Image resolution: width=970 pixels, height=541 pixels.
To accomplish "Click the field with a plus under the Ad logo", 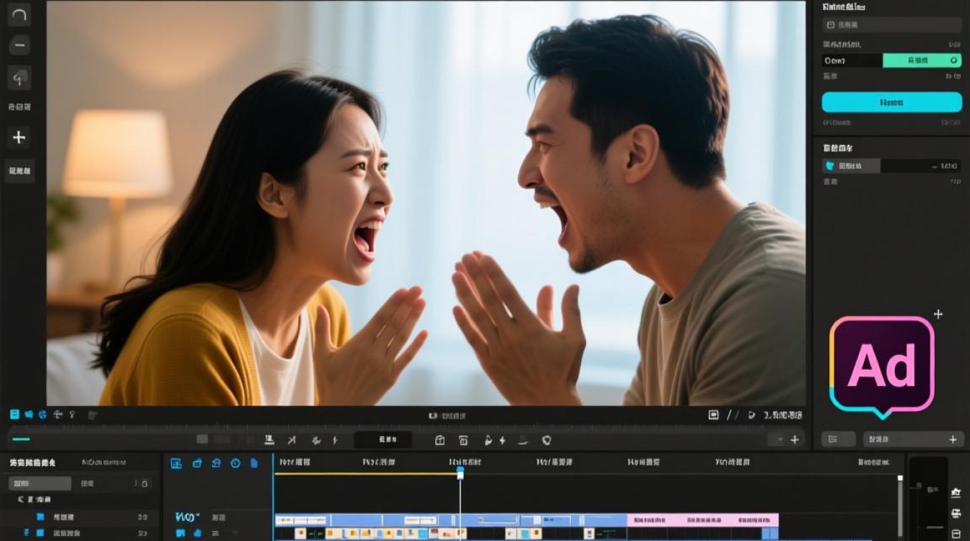I will pyautogui.click(x=914, y=439).
